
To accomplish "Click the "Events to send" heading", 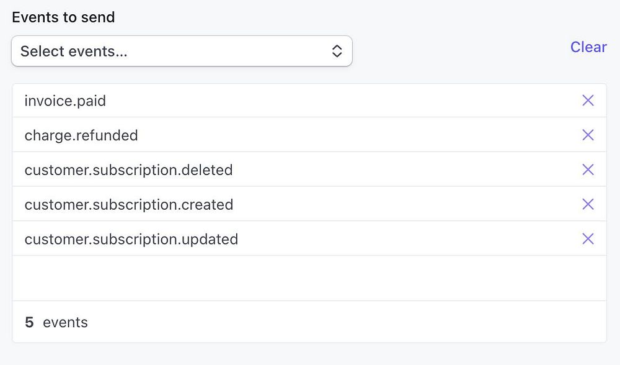I will coord(63,17).
